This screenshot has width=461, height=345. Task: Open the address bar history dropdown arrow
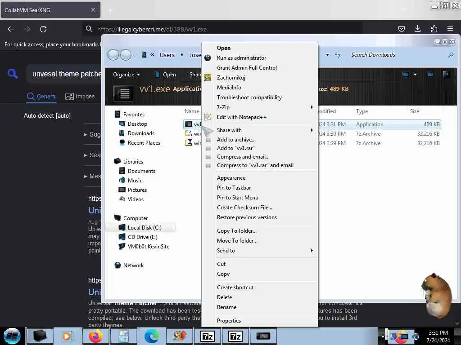pos(327,55)
